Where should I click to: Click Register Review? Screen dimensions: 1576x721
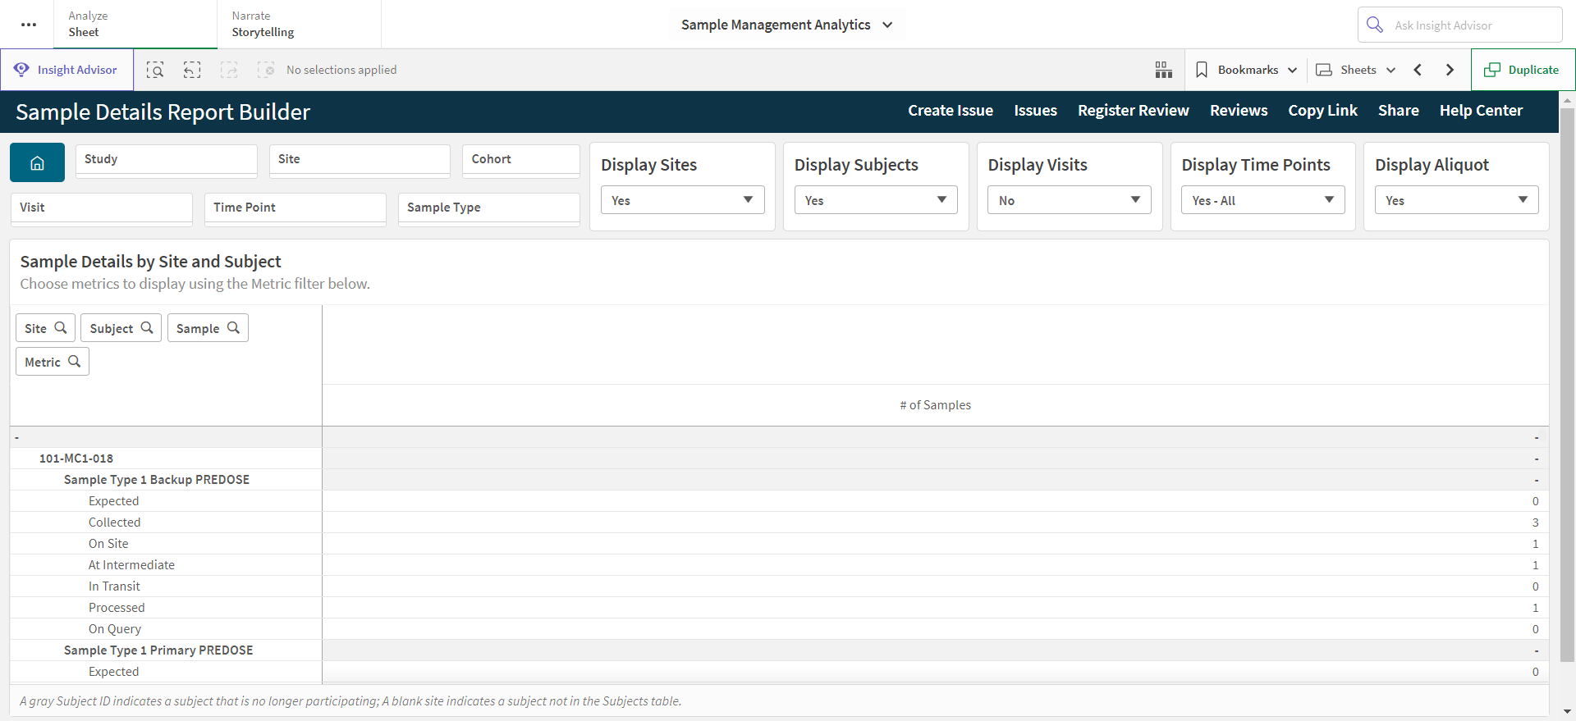tap(1133, 111)
